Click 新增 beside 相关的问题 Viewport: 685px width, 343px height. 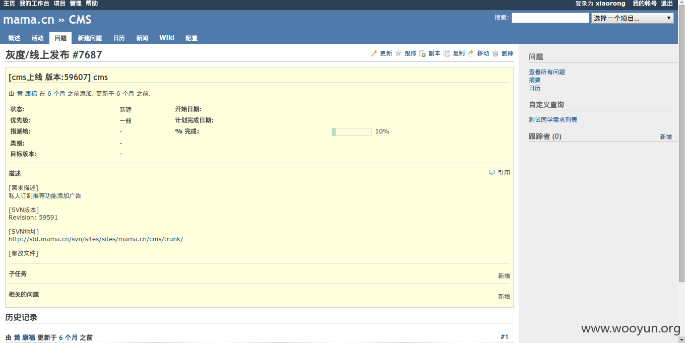(x=504, y=297)
